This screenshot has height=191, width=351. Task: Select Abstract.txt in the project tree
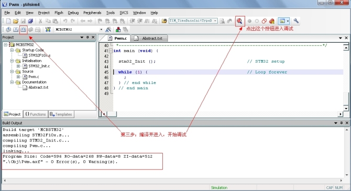coord(38,88)
